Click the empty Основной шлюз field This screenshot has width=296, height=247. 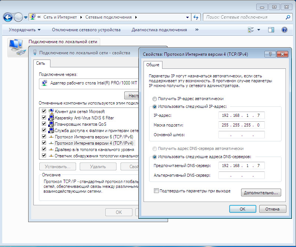tap(241, 135)
